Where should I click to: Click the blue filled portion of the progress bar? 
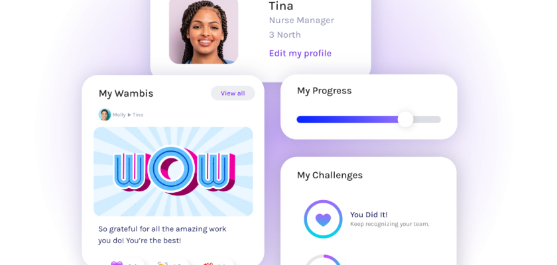point(347,119)
